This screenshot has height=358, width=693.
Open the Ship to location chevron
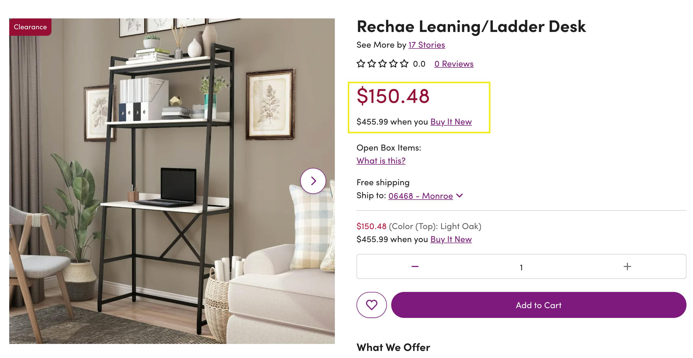coord(460,196)
